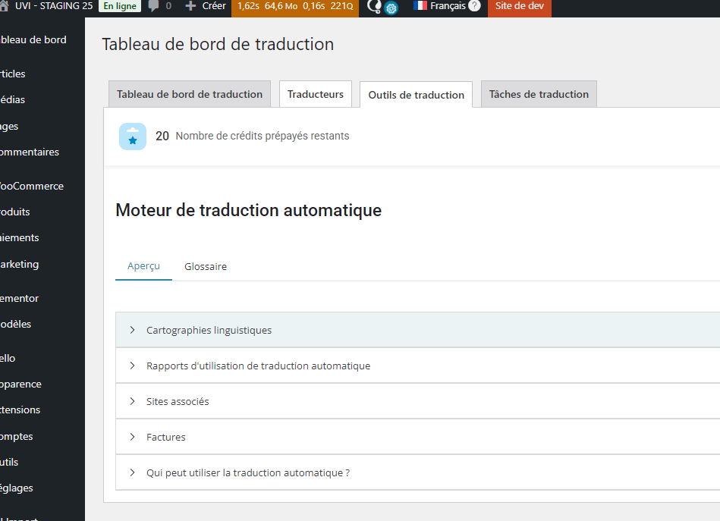Click the French flag language icon

[x=420, y=6]
